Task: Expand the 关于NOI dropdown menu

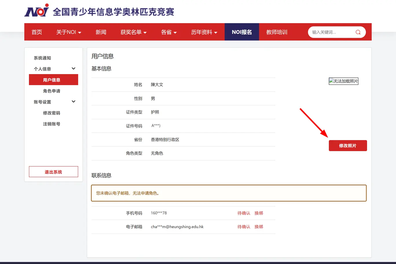Action: click(x=69, y=32)
